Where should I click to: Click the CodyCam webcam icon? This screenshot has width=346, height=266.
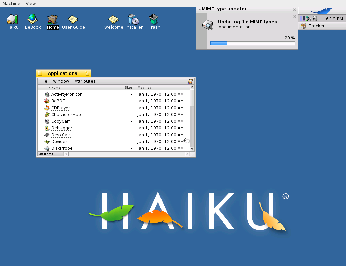tap(47, 121)
